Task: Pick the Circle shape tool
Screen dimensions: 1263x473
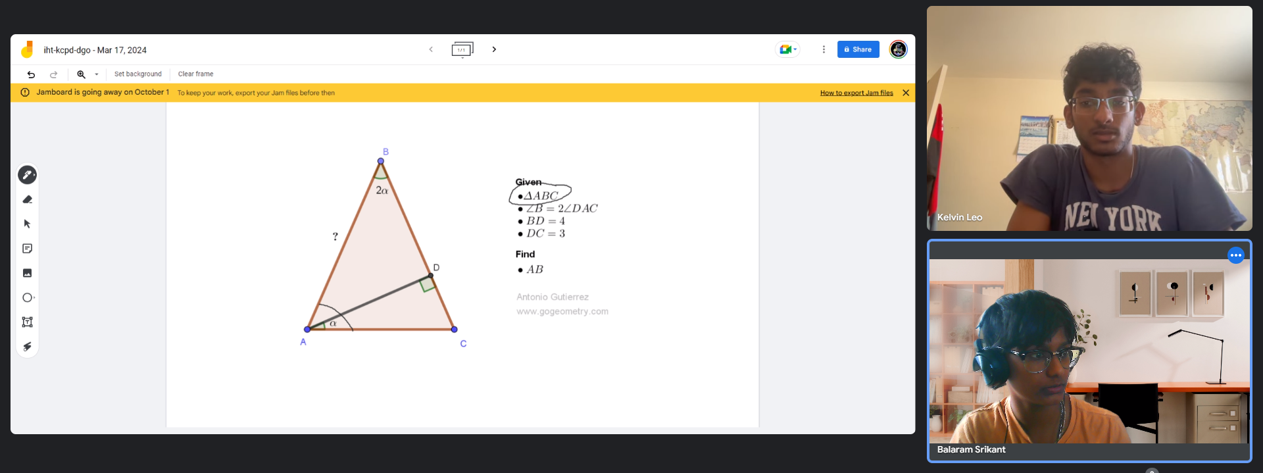Action: coord(28,297)
